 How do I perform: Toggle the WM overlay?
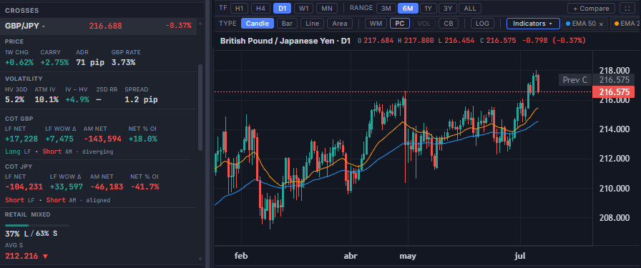[376, 24]
